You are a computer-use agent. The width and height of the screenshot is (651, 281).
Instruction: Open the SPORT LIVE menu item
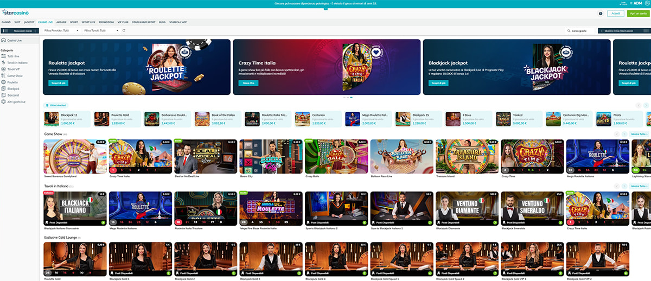[88, 22]
